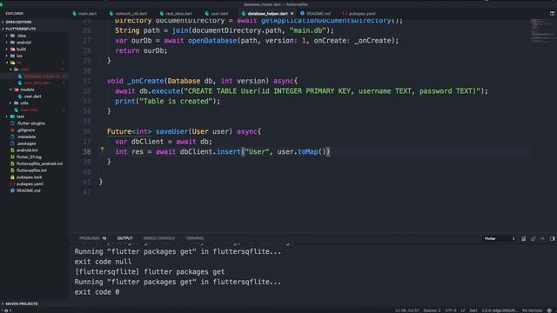Expand the OPEN EDITORS section
557x313 pixels.
[x=18, y=22]
